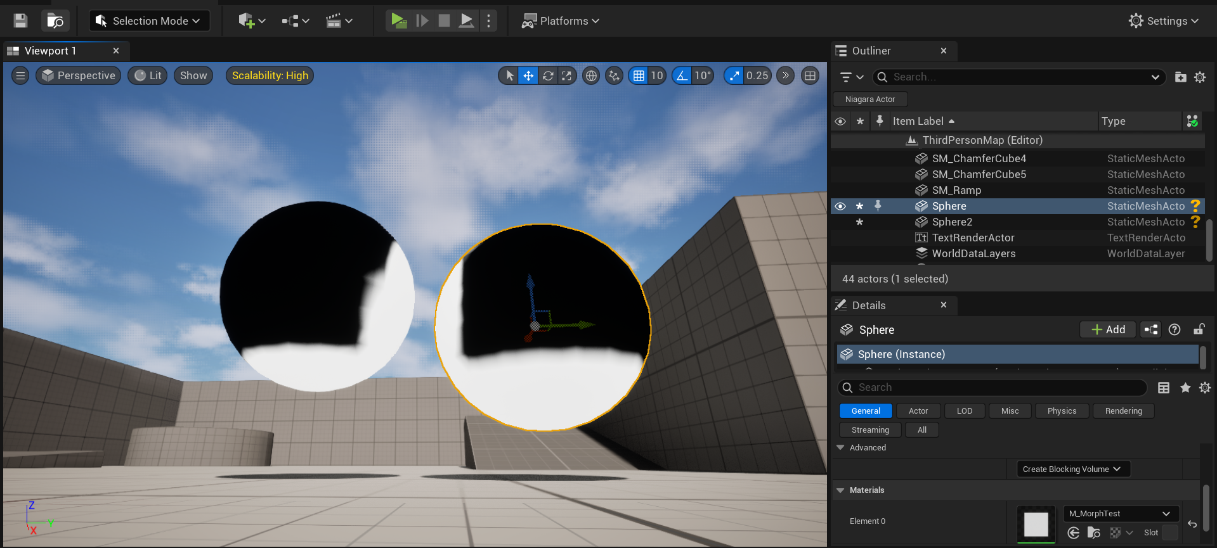Open viewport layout options icon
Screen dimensions: 1217x548
coord(810,76)
